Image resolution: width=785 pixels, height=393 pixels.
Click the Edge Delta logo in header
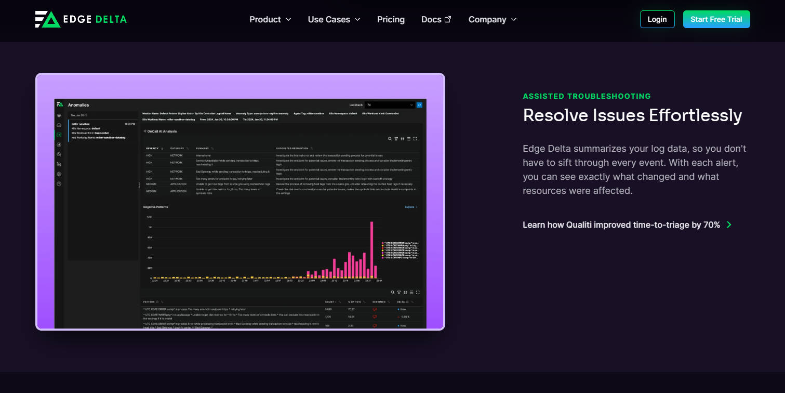(81, 19)
